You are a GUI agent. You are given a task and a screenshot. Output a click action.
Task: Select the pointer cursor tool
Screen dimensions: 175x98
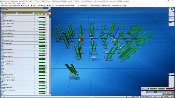(32, 5)
